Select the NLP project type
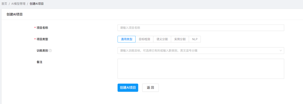 click(195, 39)
